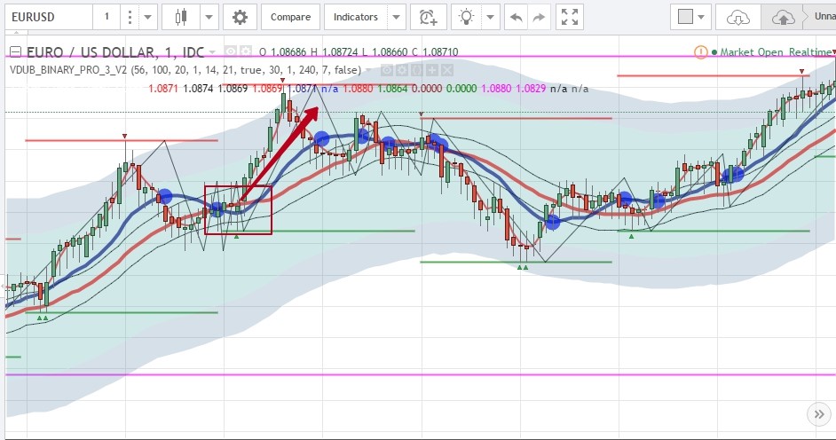Expand the Indicators dropdown arrow

tap(396, 17)
